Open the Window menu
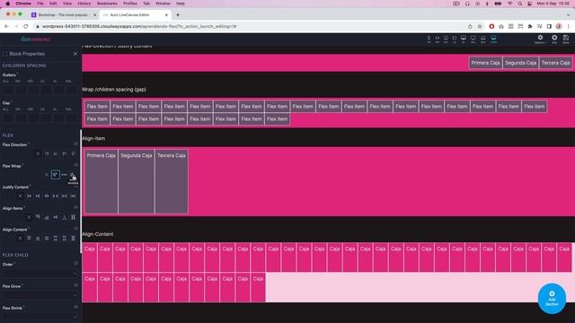 pos(163,4)
